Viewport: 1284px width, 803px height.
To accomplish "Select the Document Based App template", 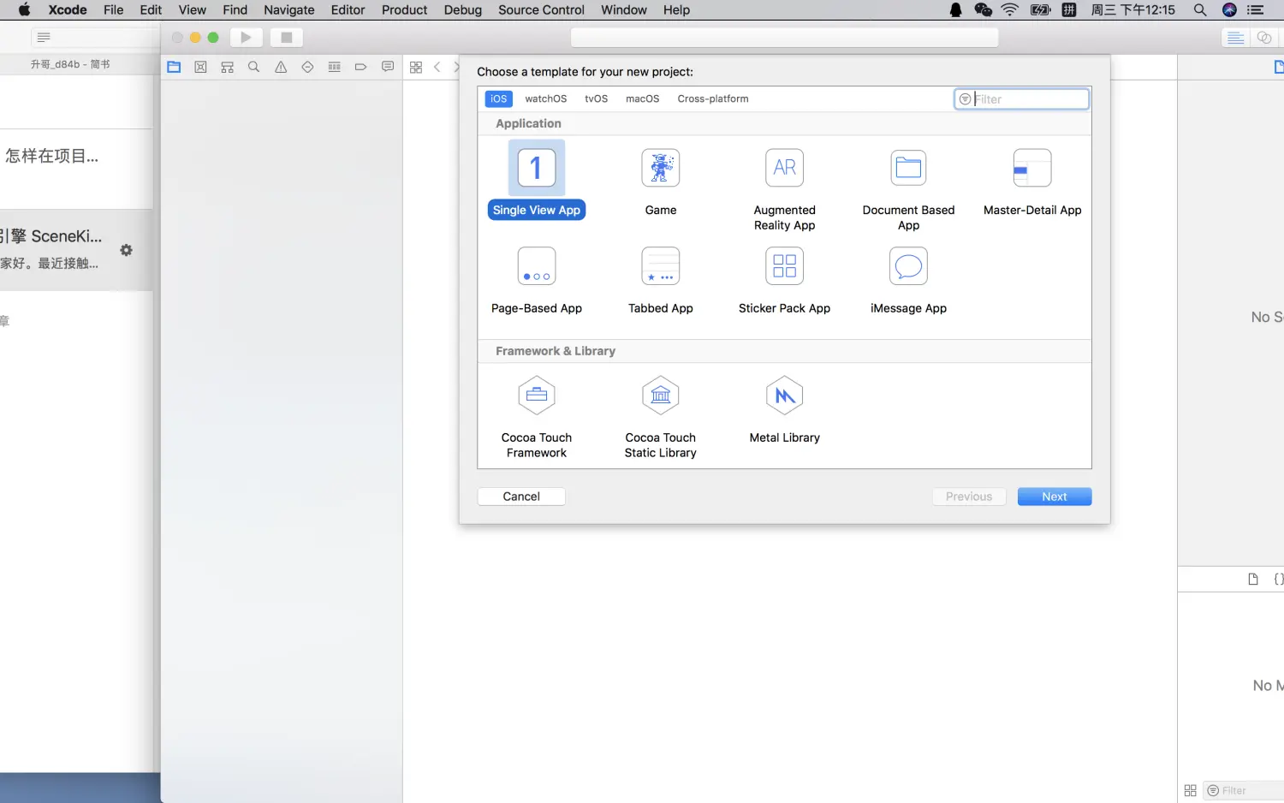I will pos(908,190).
